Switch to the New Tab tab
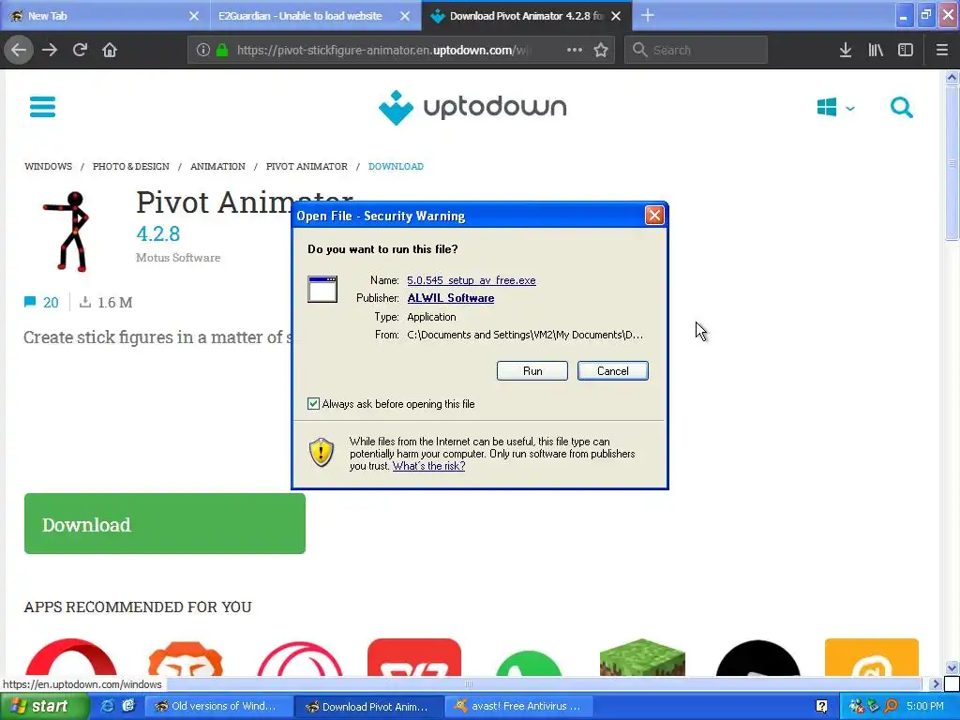The height and width of the screenshot is (720, 960). tap(102, 16)
